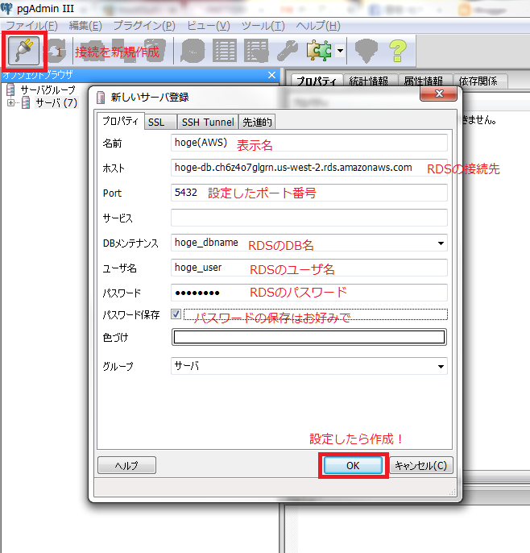530x553 pixels.
Task: Open the ビュー(V) menu
Action: click(209, 26)
